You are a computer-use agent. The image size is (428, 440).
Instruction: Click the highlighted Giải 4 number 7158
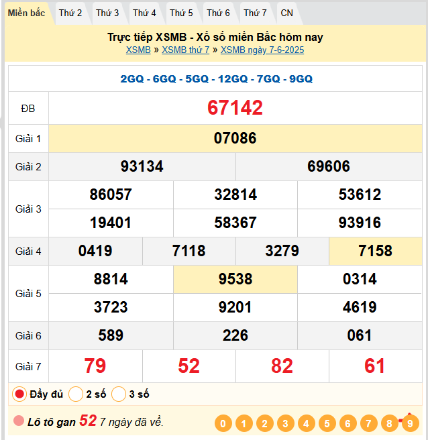pos(376,251)
